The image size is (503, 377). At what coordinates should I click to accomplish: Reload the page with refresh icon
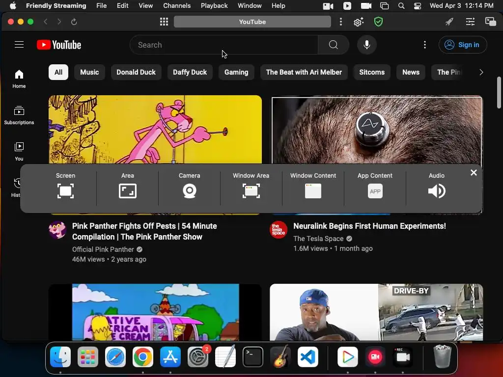74,22
